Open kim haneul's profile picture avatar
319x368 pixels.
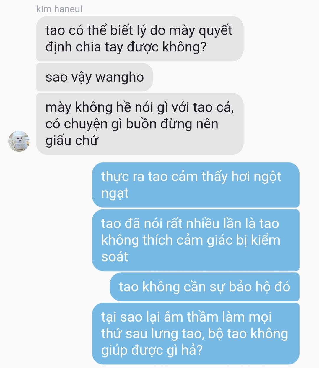pyautogui.click(x=19, y=141)
